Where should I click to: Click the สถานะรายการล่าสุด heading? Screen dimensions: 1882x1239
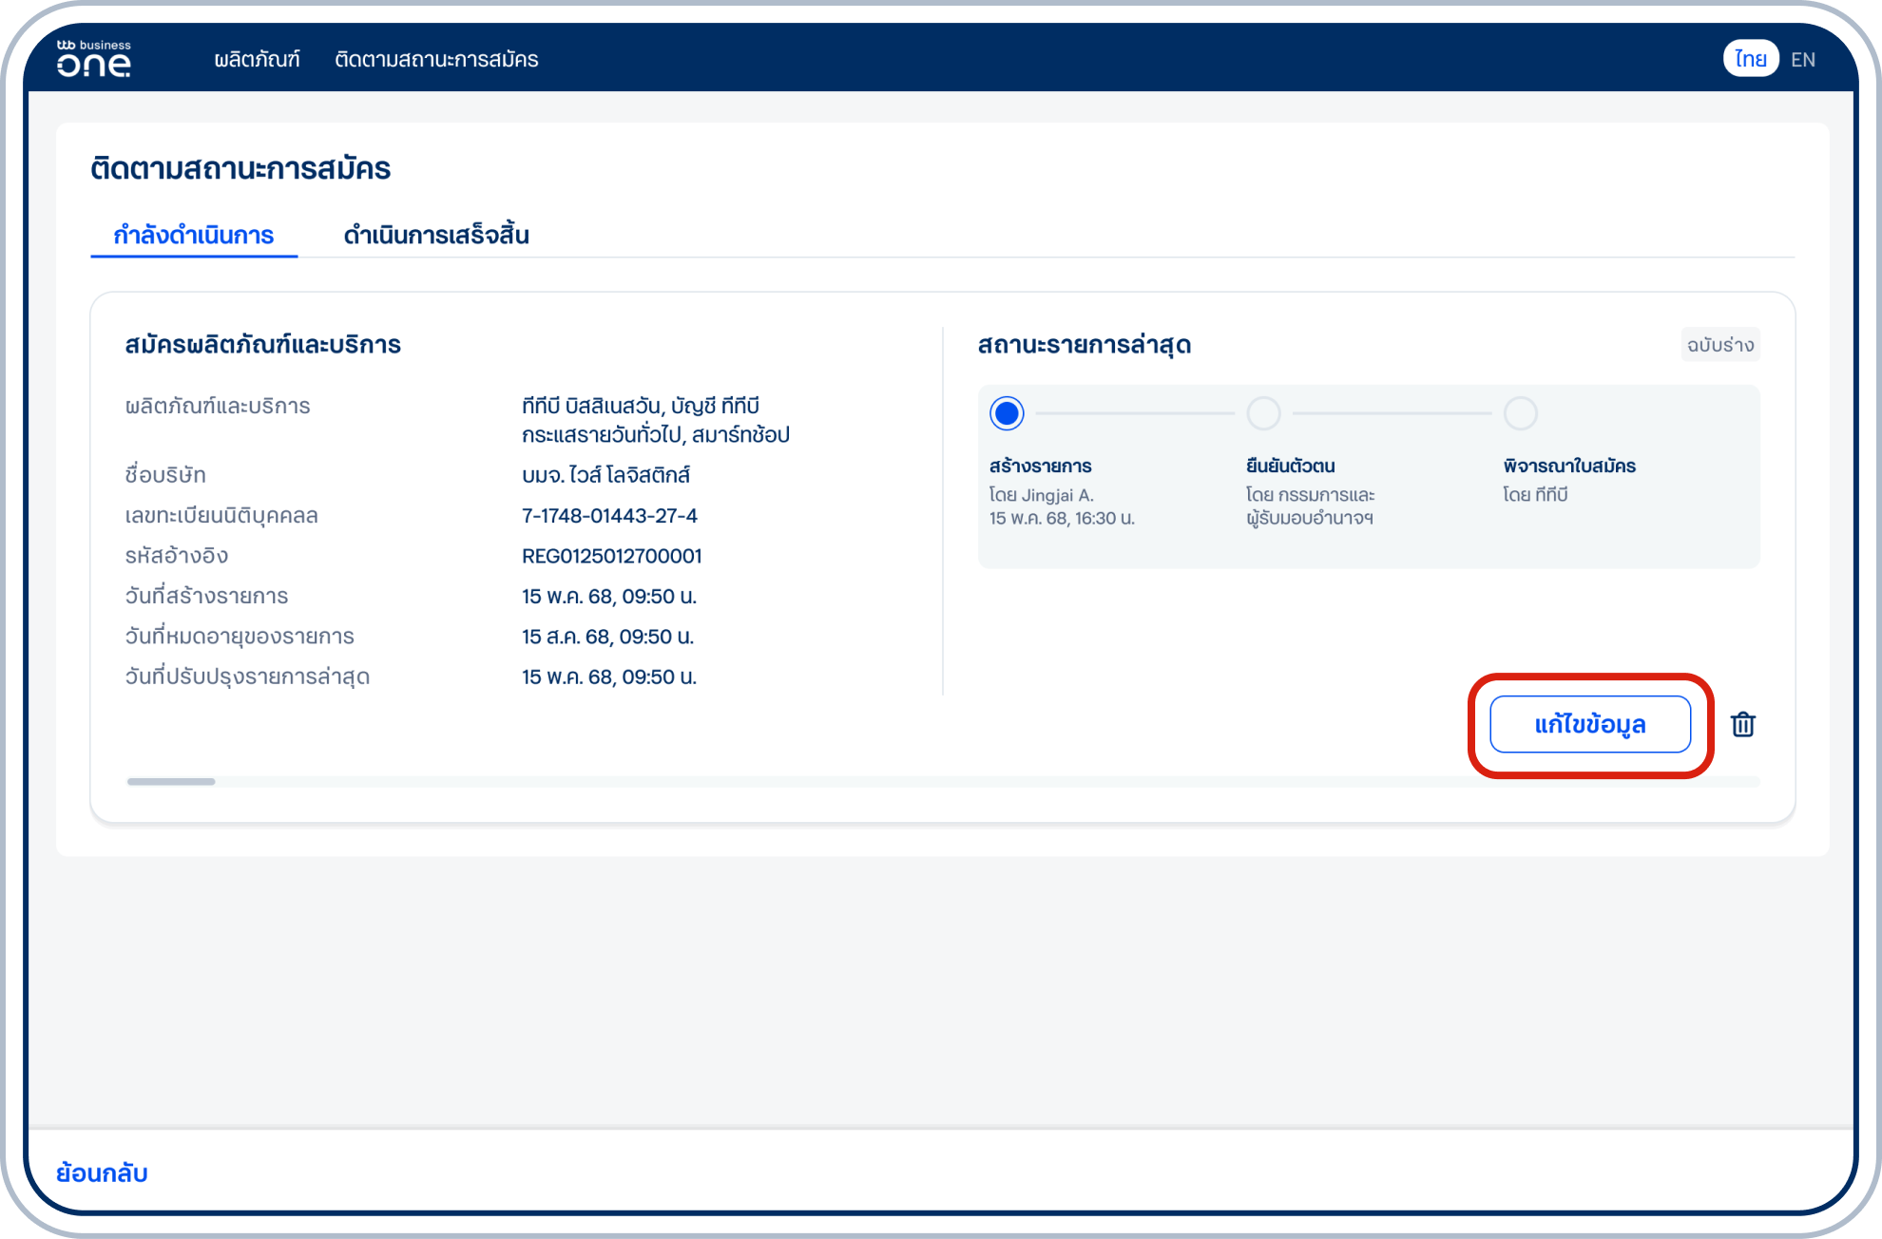pyautogui.click(x=1085, y=345)
